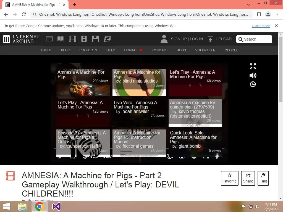Open Episode 37 by thunderbolt staff
Image resolution: width=283 pixels, height=212 pixels.
click(83, 143)
